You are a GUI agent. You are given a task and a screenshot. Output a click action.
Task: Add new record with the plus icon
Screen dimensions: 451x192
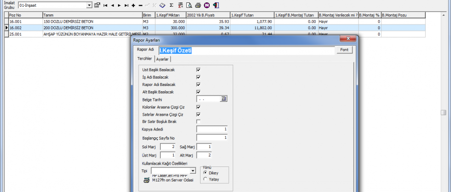[x=133, y=5]
